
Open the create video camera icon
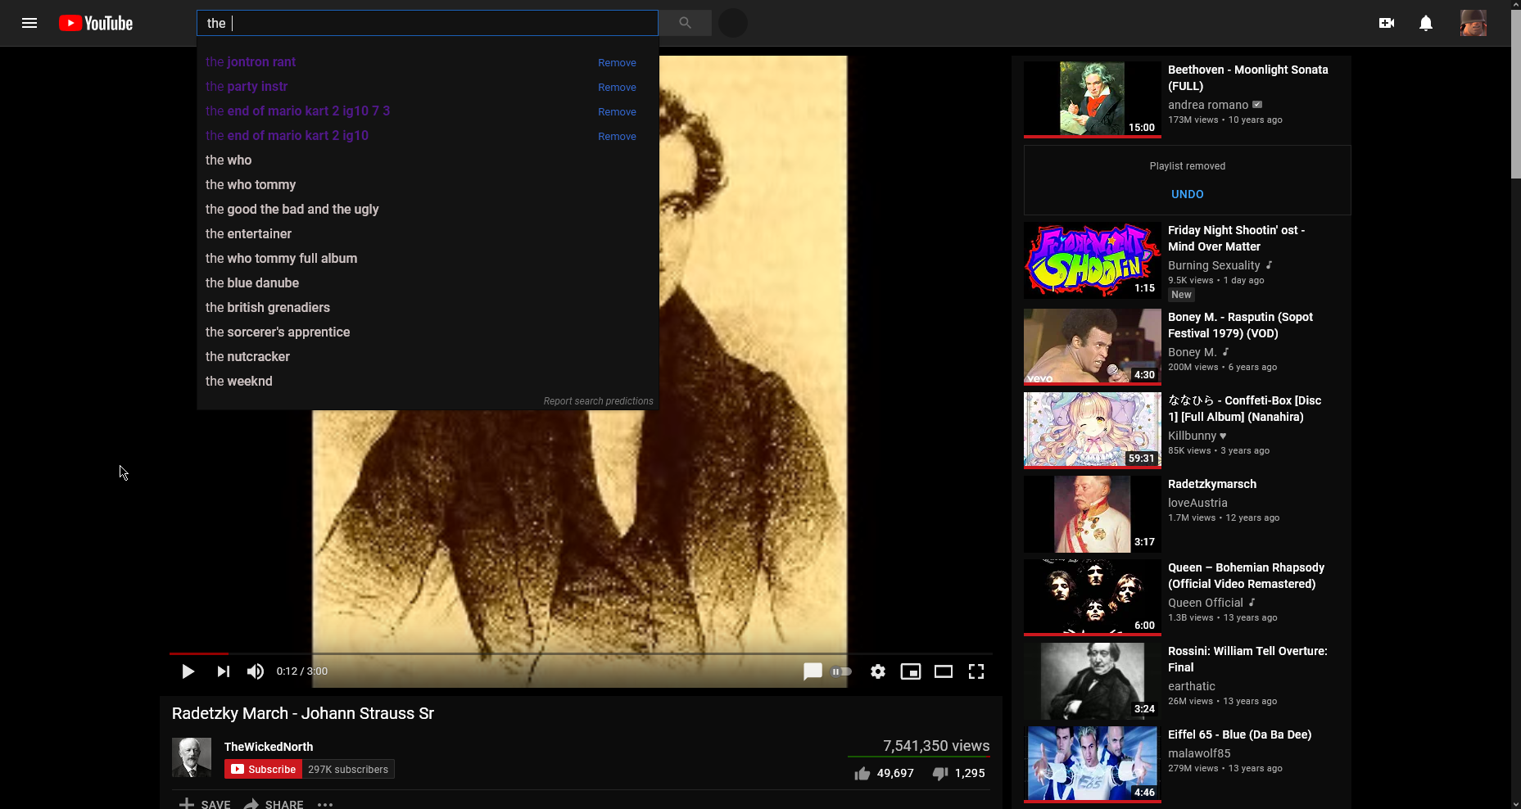click(1386, 23)
